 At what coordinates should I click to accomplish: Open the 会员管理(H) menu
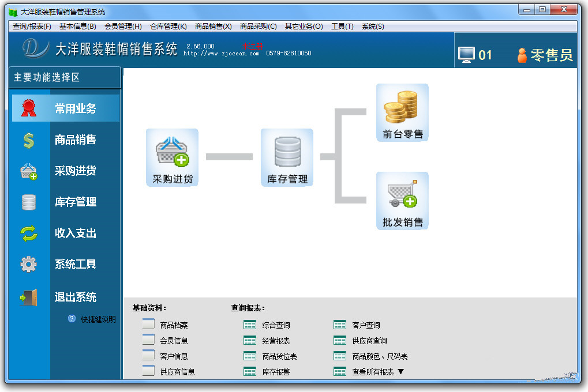(123, 27)
